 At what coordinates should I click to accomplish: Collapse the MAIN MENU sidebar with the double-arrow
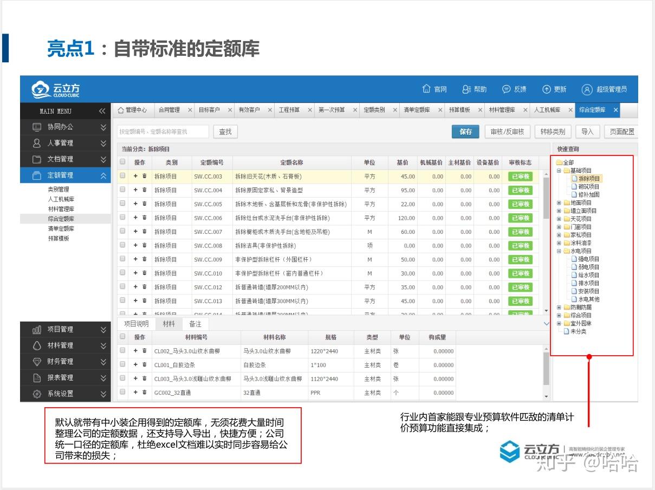[x=102, y=111]
